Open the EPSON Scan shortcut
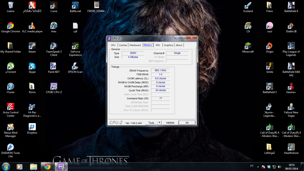This screenshot has height=171, width=304. coord(75,68)
